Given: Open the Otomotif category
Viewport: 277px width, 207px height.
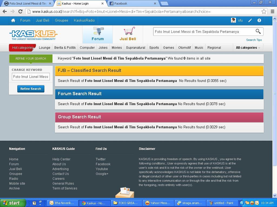Looking at the screenshot, I should tap(184, 48).
